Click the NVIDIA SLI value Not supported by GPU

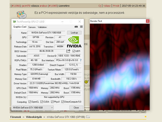[x=54, y=97]
